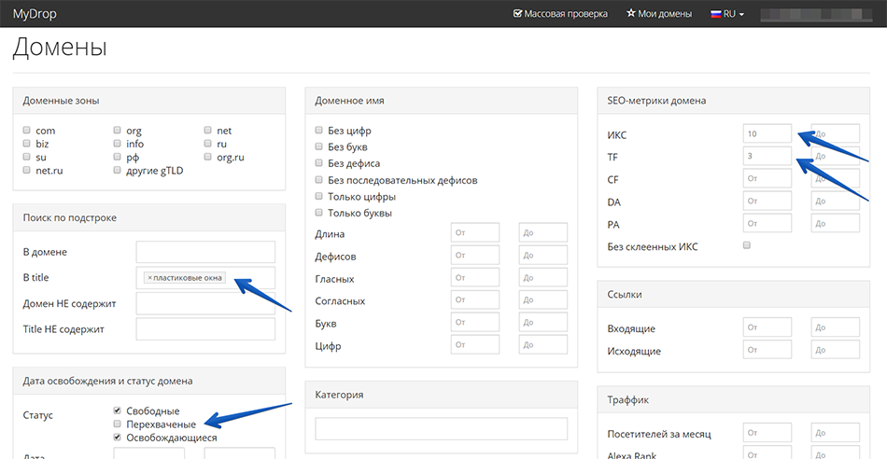Click the PA До field
887x459 pixels.
[x=836, y=223]
